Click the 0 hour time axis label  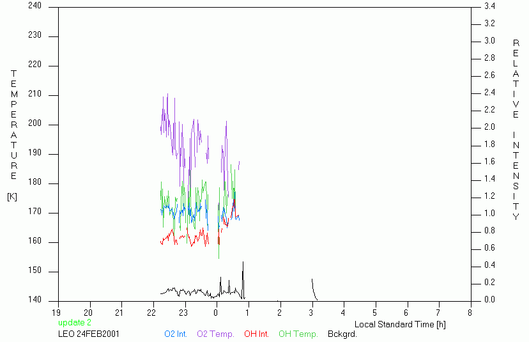215,313
